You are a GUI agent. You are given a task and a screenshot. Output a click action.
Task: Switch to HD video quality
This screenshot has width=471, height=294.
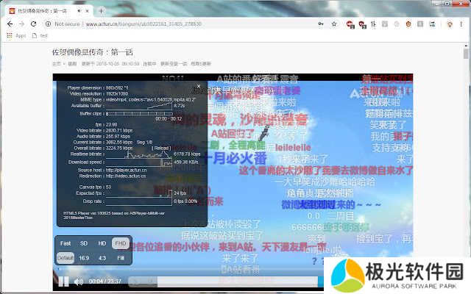click(102, 243)
